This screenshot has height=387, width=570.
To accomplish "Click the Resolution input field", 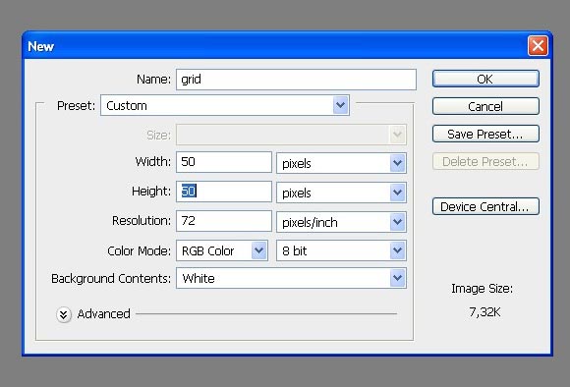I will click(224, 221).
